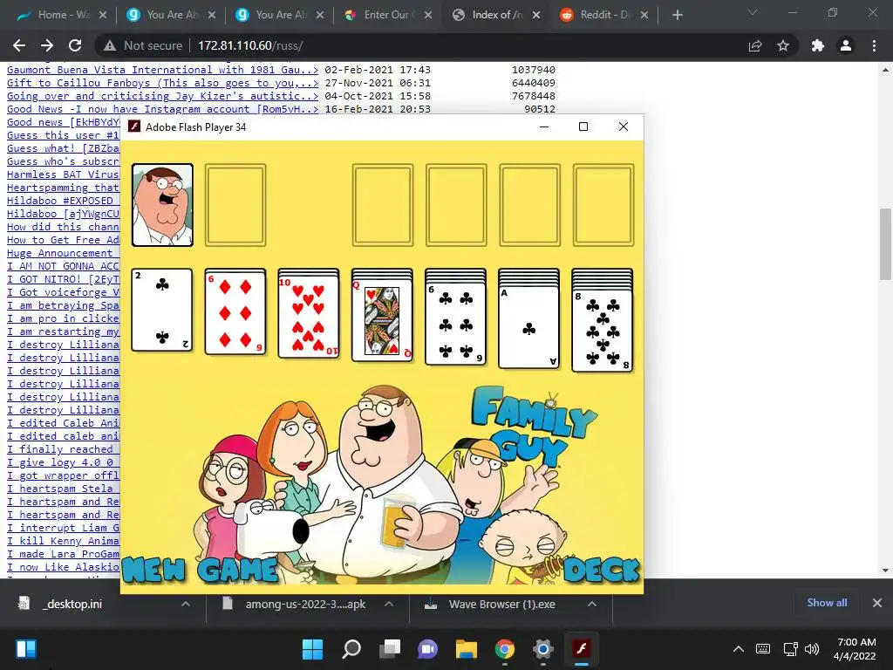This screenshot has width=893, height=670.
Task: Click the empty waste pile slot
Action: (x=235, y=205)
